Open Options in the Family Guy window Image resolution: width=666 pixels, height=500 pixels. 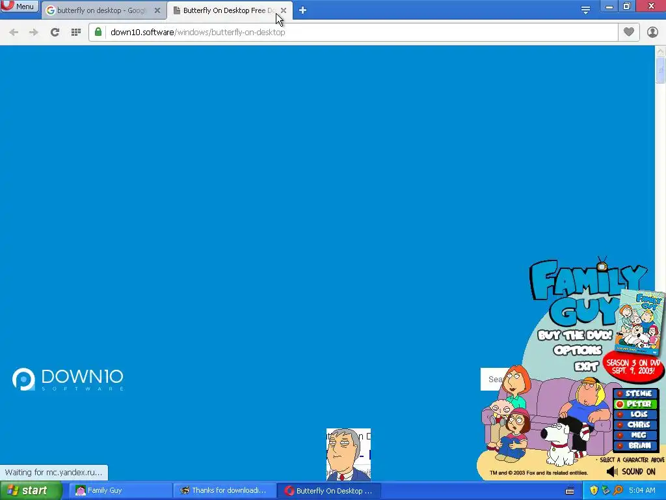tap(578, 350)
